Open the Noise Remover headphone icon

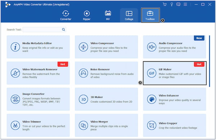[84, 73]
